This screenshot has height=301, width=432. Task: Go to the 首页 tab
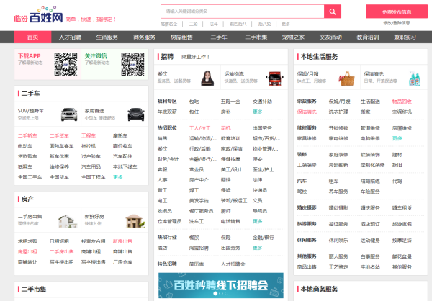click(x=33, y=37)
